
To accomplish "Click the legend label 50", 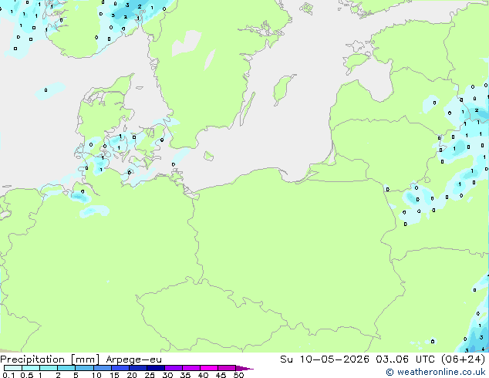I will coord(239,375).
